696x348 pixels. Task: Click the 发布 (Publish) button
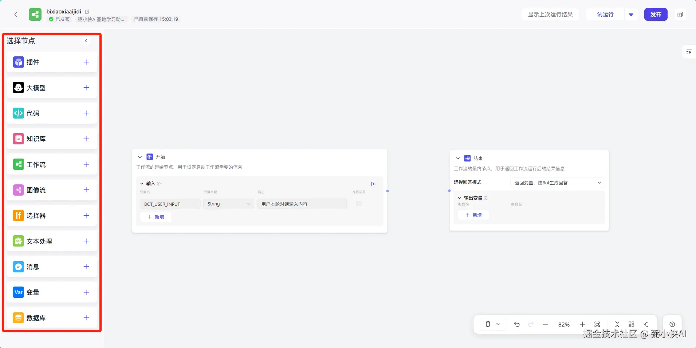click(x=656, y=15)
